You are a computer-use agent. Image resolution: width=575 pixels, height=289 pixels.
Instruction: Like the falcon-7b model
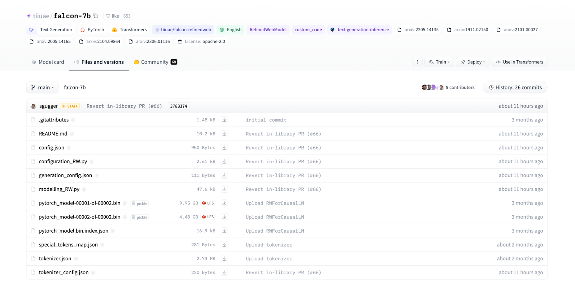tap(112, 16)
